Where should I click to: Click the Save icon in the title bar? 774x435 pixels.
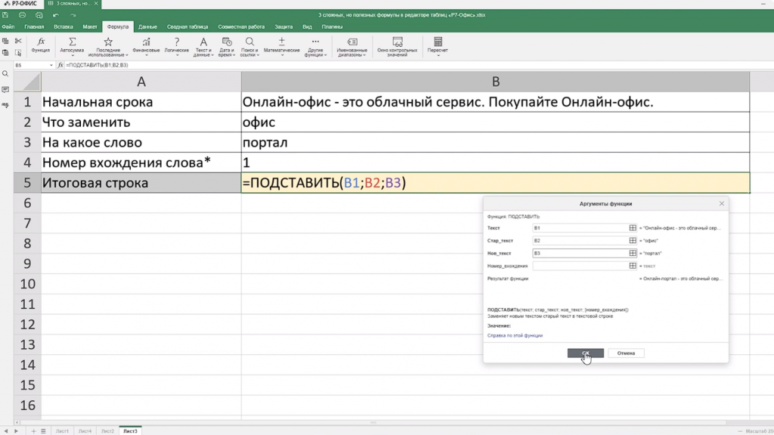[5, 15]
